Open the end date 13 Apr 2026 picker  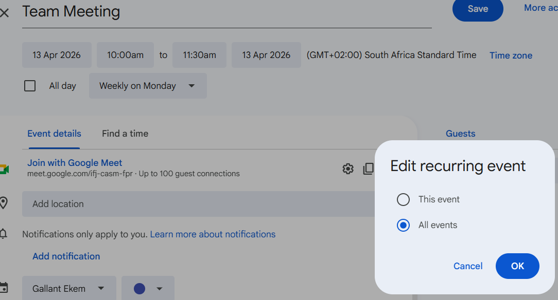(x=266, y=55)
